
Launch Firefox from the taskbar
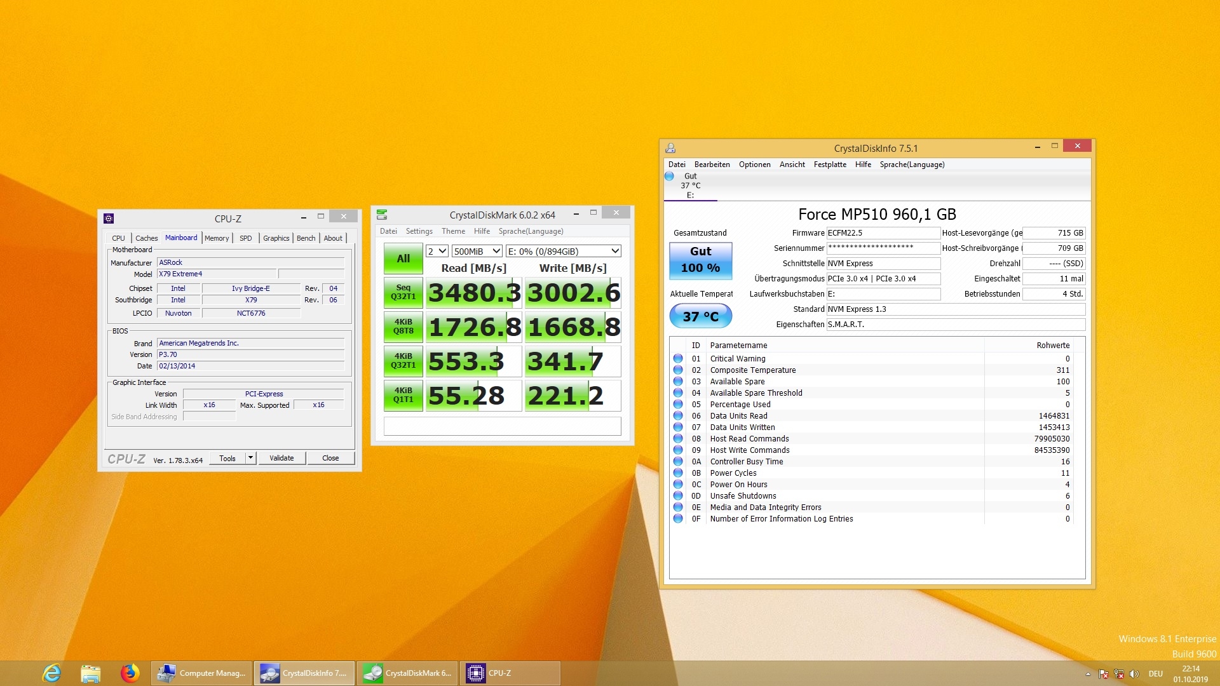pyautogui.click(x=130, y=673)
